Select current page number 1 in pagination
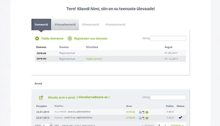This screenshot has width=220, height=126. (x=159, y=125)
